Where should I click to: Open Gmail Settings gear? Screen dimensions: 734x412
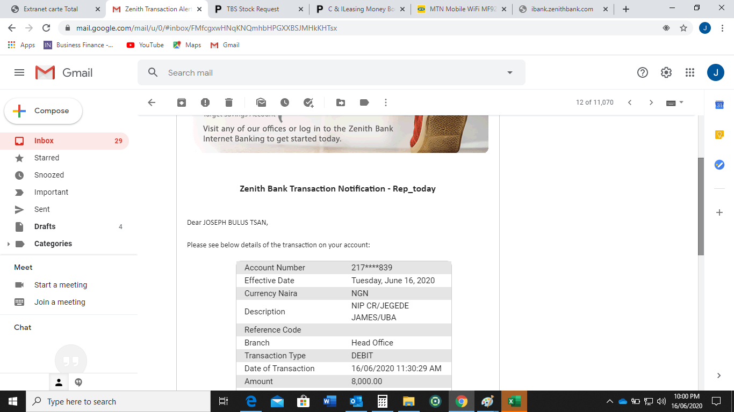(x=666, y=72)
